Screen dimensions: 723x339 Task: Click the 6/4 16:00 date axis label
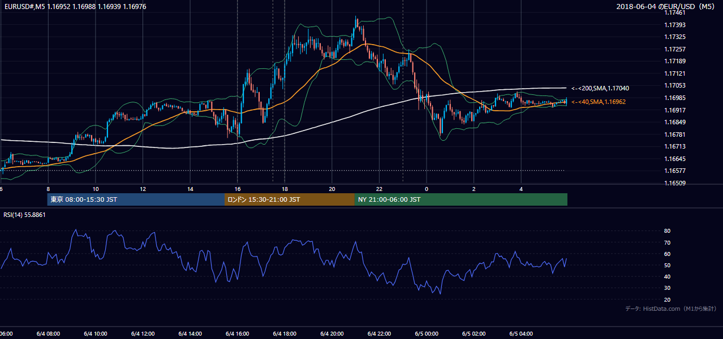tap(237, 334)
